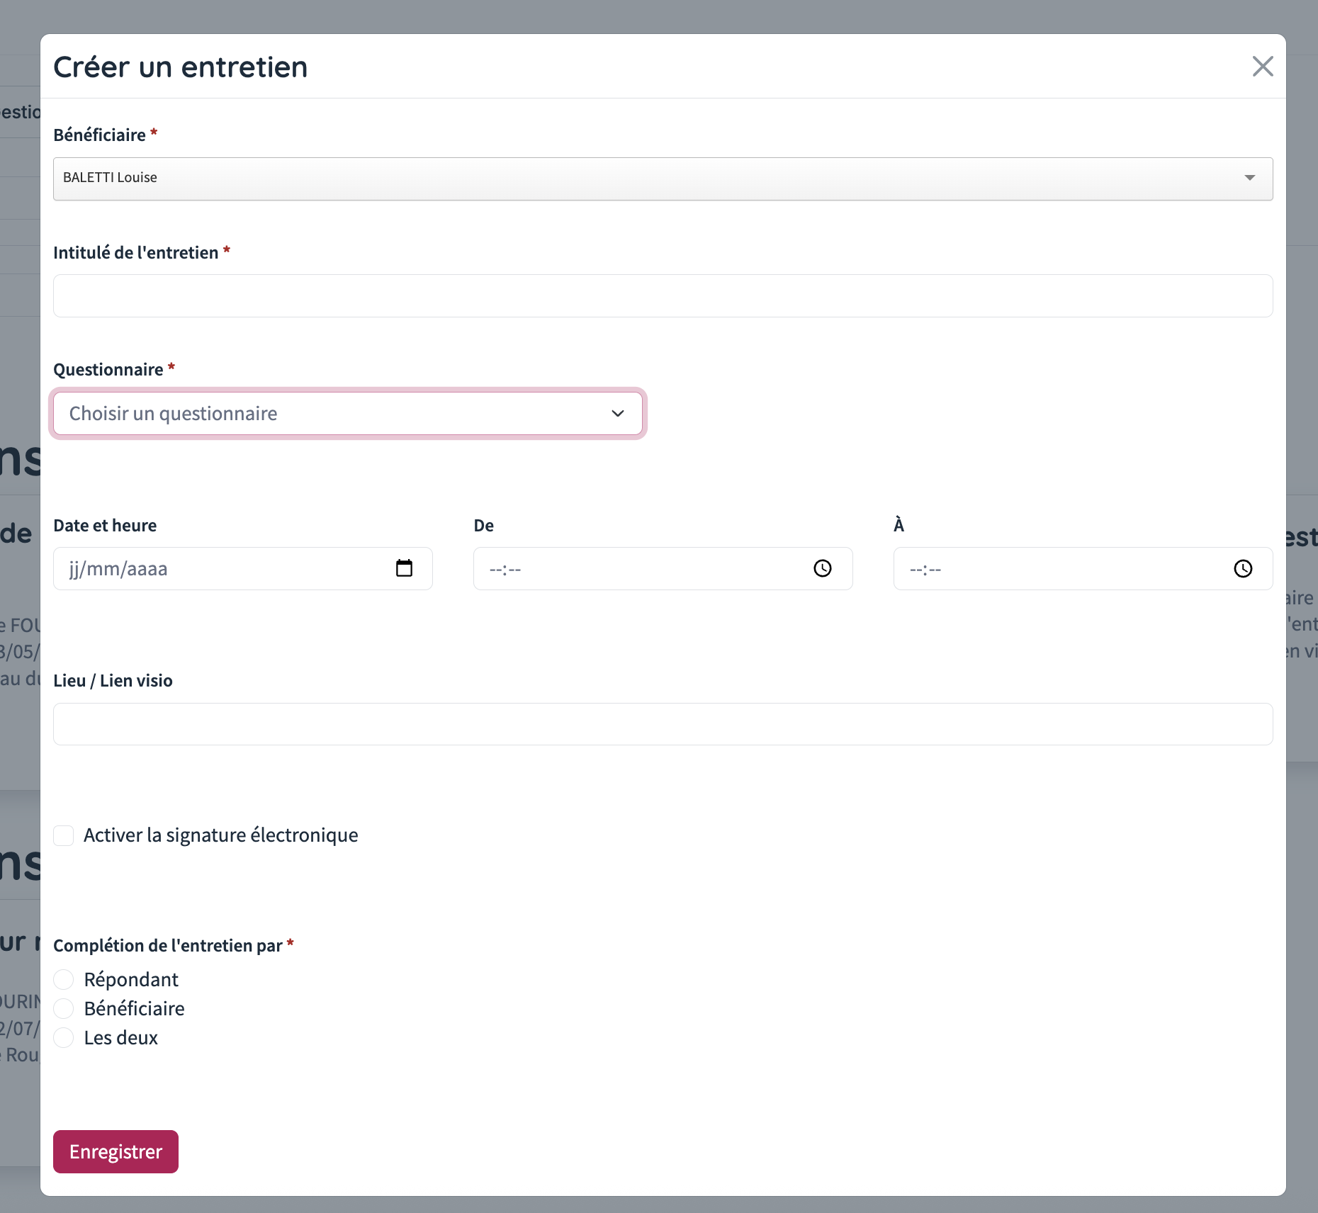This screenshot has width=1318, height=1213.
Task: Focus the Intitulé de l'entretien text field
Action: [663, 295]
